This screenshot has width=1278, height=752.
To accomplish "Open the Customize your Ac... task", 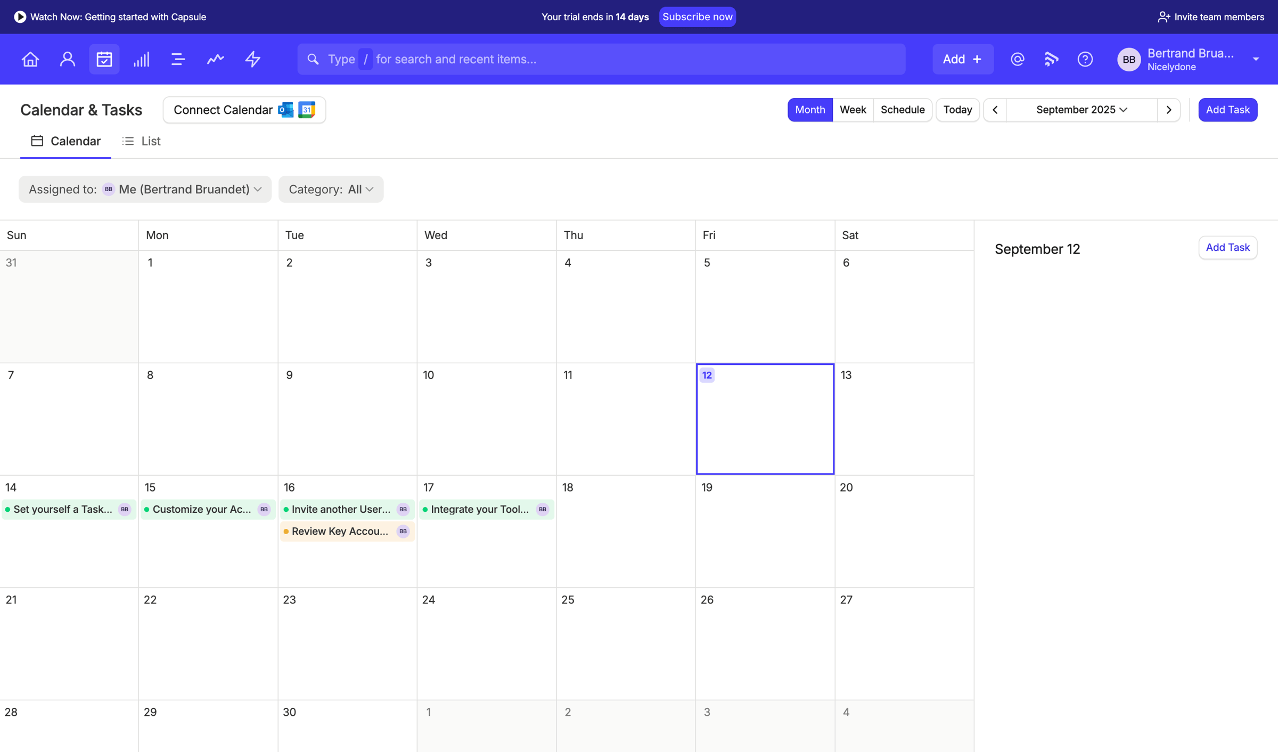I will pyautogui.click(x=208, y=509).
